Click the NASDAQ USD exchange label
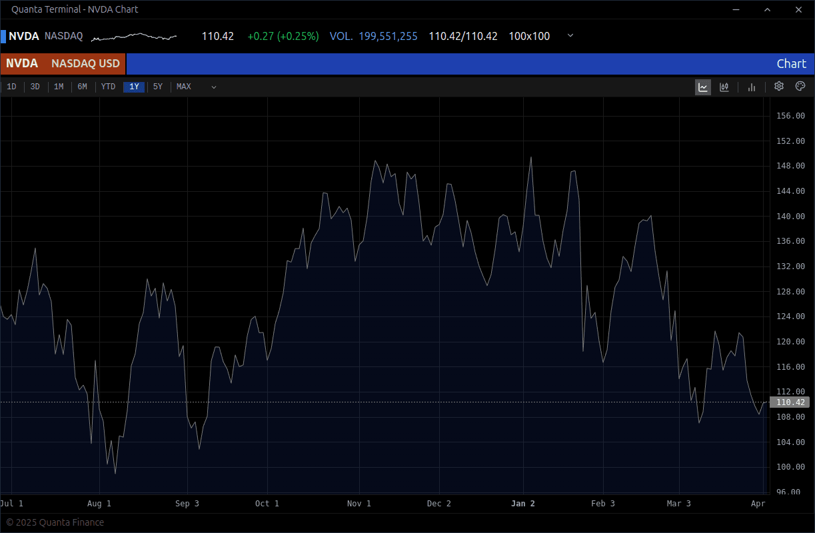815x533 pixels. (85, 64)
